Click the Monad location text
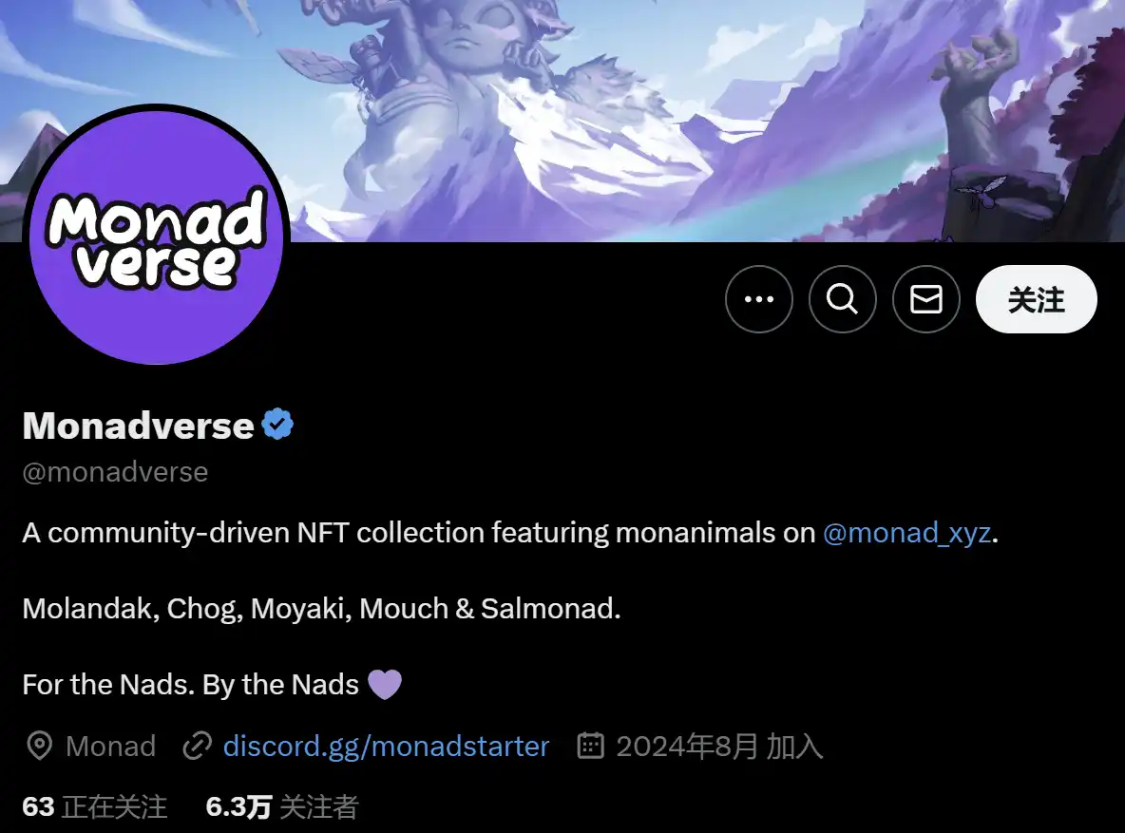 (x=110, y=747)
